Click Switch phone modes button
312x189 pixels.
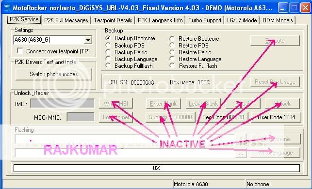click(x=54, y=74)
